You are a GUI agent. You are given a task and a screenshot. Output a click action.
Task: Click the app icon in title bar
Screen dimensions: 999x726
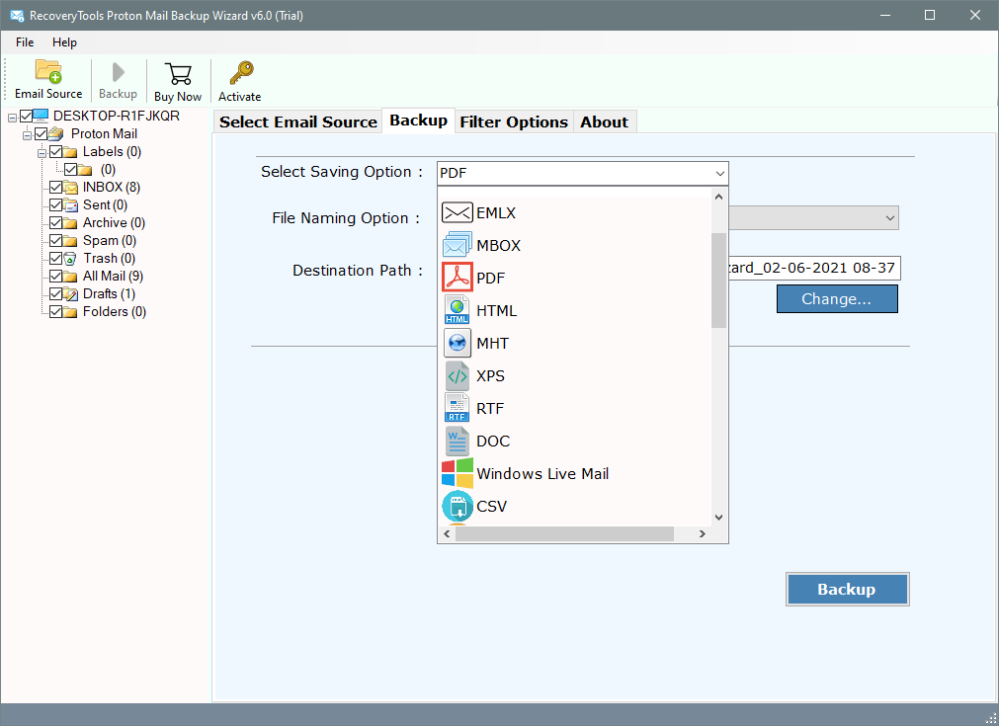[17, 15]
